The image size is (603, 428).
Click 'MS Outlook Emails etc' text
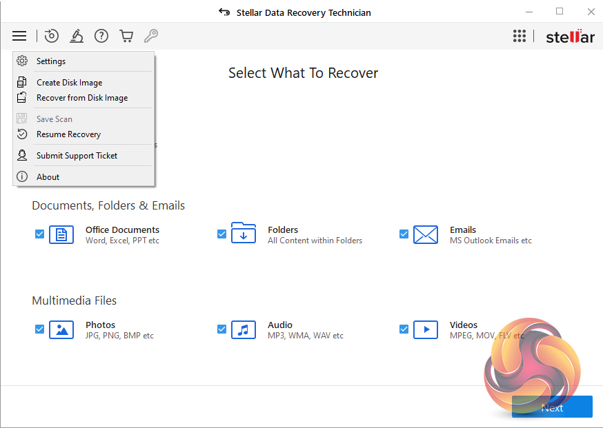pos(491,241)
